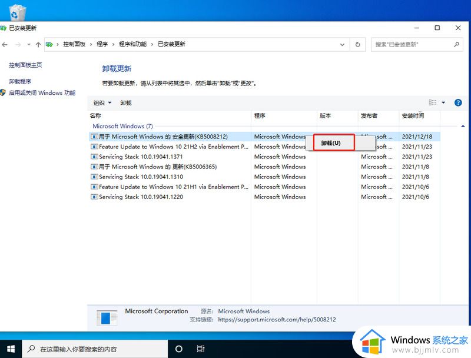The image size is (471, 358).
Task: Sort by 安装时间 column header
Action: (x=413, y=115)
